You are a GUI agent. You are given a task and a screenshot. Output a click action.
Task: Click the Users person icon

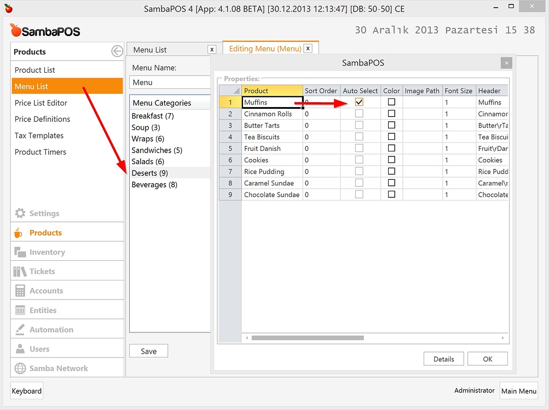pyautogui.click(x=20, y=349)
